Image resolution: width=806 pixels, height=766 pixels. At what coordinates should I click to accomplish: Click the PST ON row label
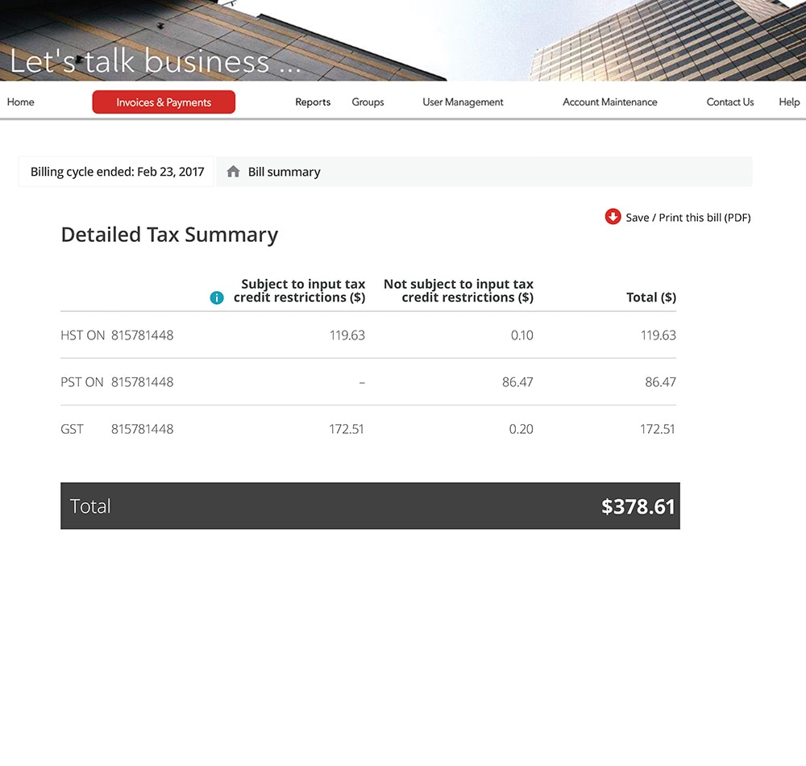coord(81,382)
